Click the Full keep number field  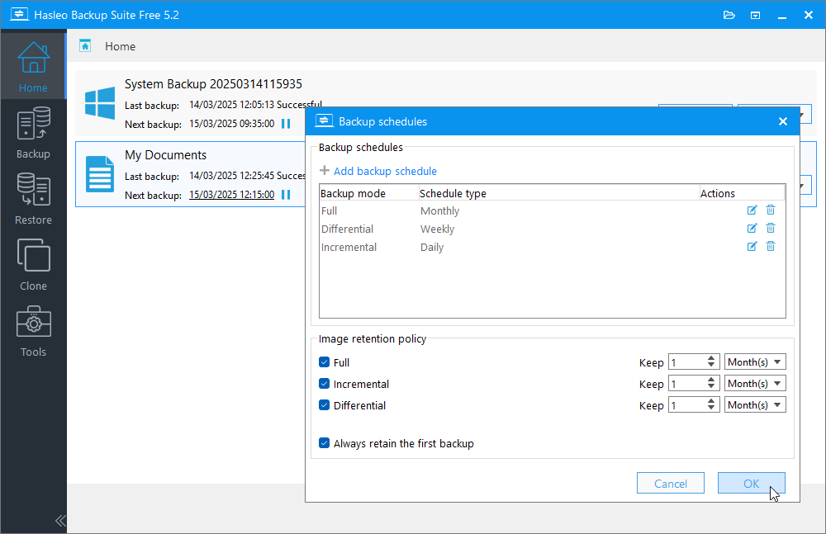pyautogui.click(x=687, y=362)
